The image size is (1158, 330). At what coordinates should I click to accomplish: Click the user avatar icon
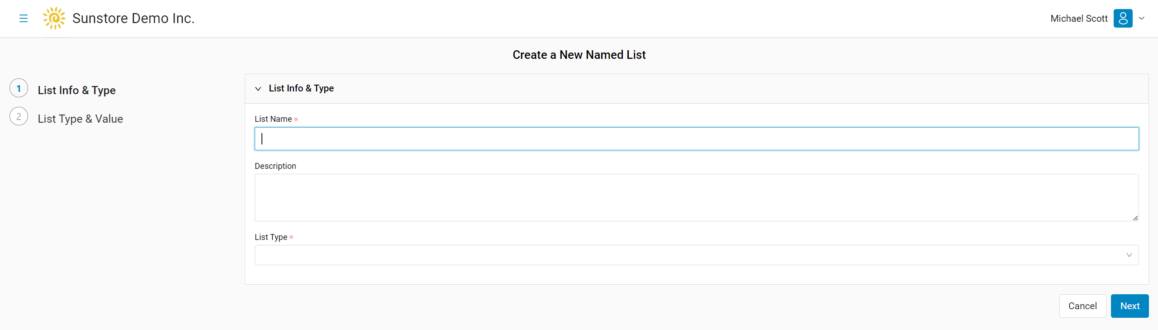[1123, 19]
